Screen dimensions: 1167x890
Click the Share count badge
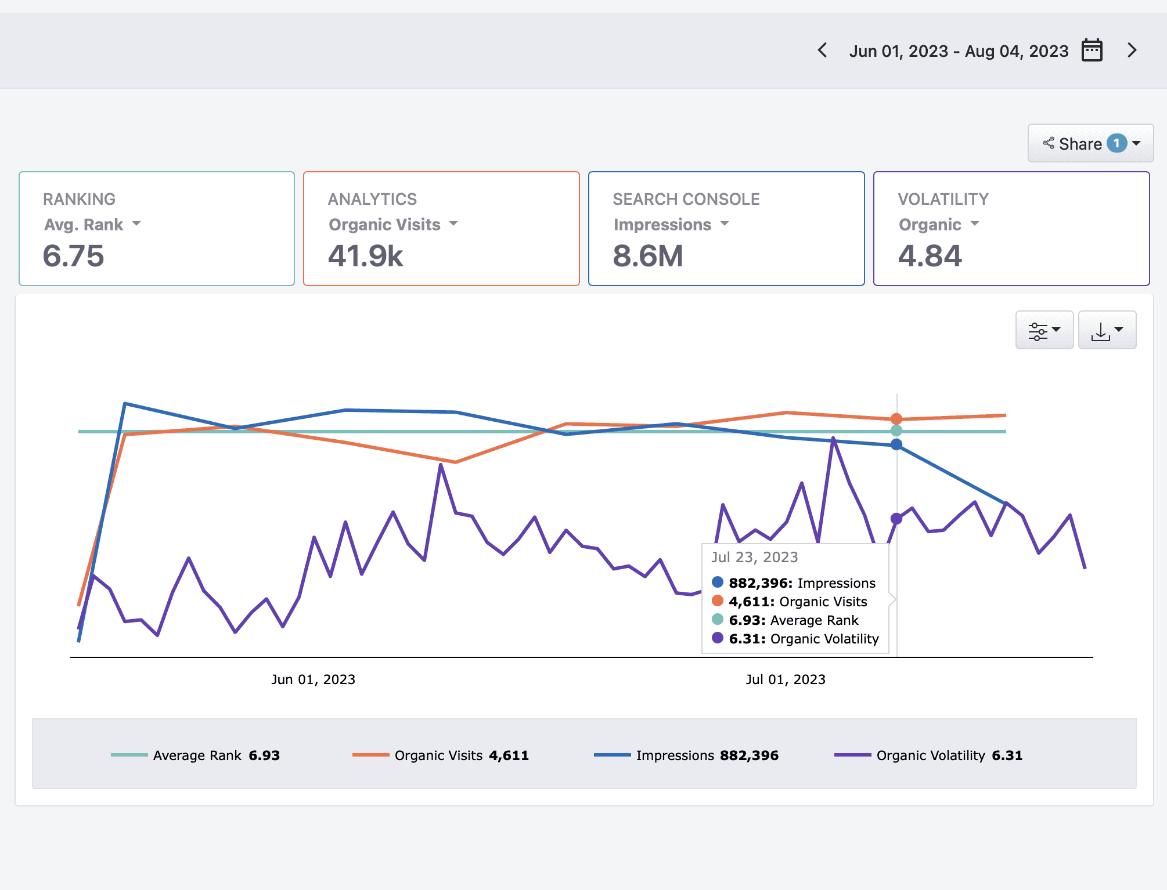[1116, 143]
